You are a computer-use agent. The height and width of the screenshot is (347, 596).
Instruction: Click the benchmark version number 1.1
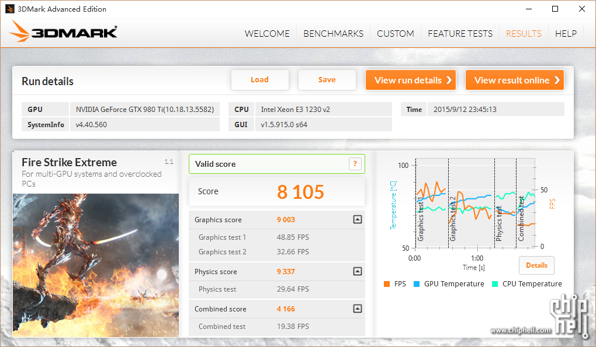point(169,162)
